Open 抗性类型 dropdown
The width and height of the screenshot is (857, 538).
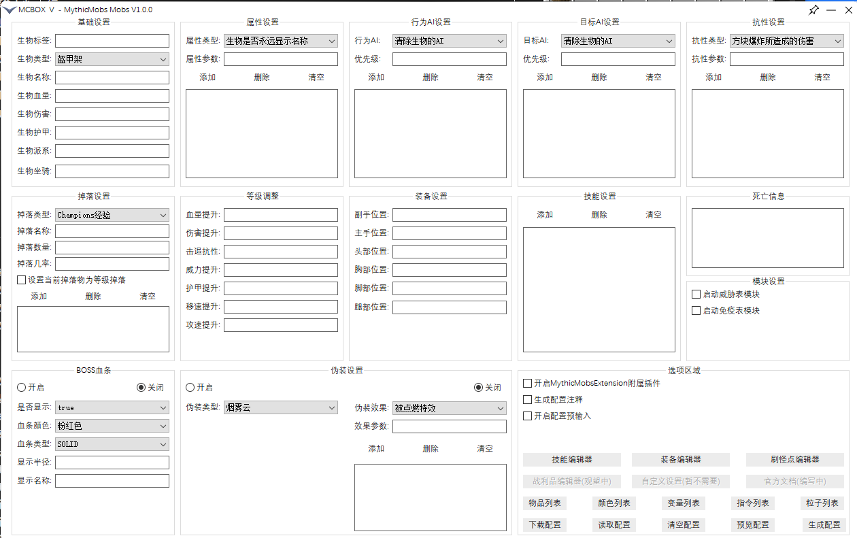[787, 41]
